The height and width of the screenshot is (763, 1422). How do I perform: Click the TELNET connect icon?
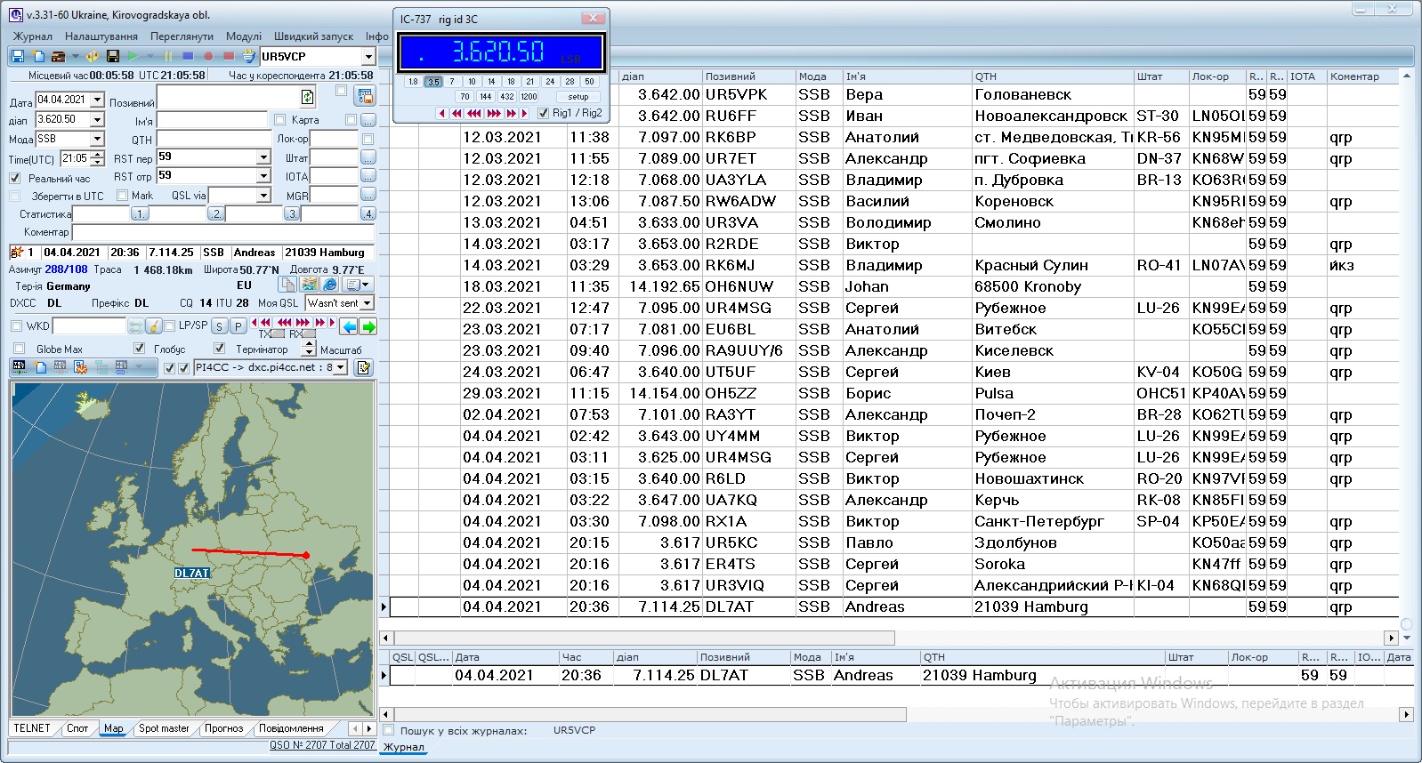(20, 367)
